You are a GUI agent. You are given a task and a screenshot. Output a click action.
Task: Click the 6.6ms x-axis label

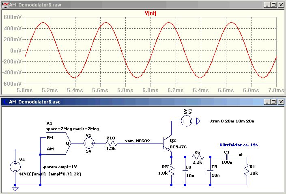coord(226,90)
